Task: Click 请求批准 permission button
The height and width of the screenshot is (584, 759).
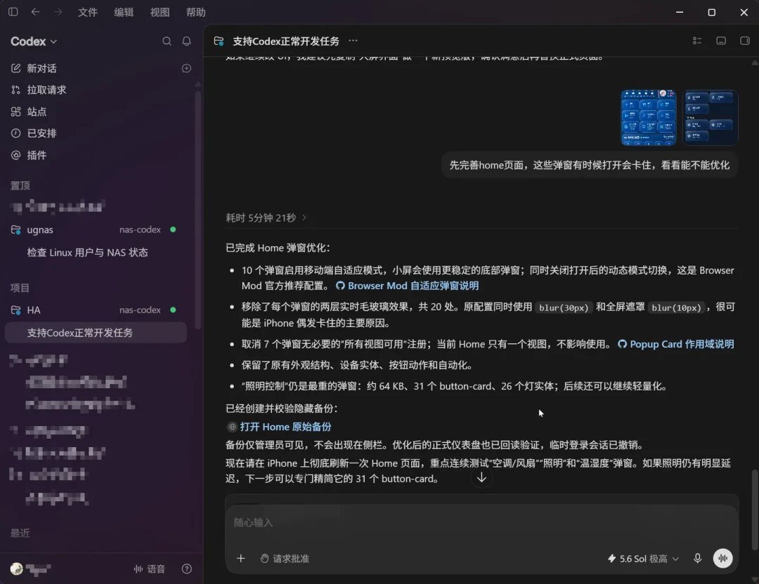Action: point(285,559)
